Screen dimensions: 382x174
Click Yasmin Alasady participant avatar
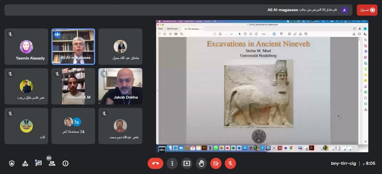click(x=26, y=47)
